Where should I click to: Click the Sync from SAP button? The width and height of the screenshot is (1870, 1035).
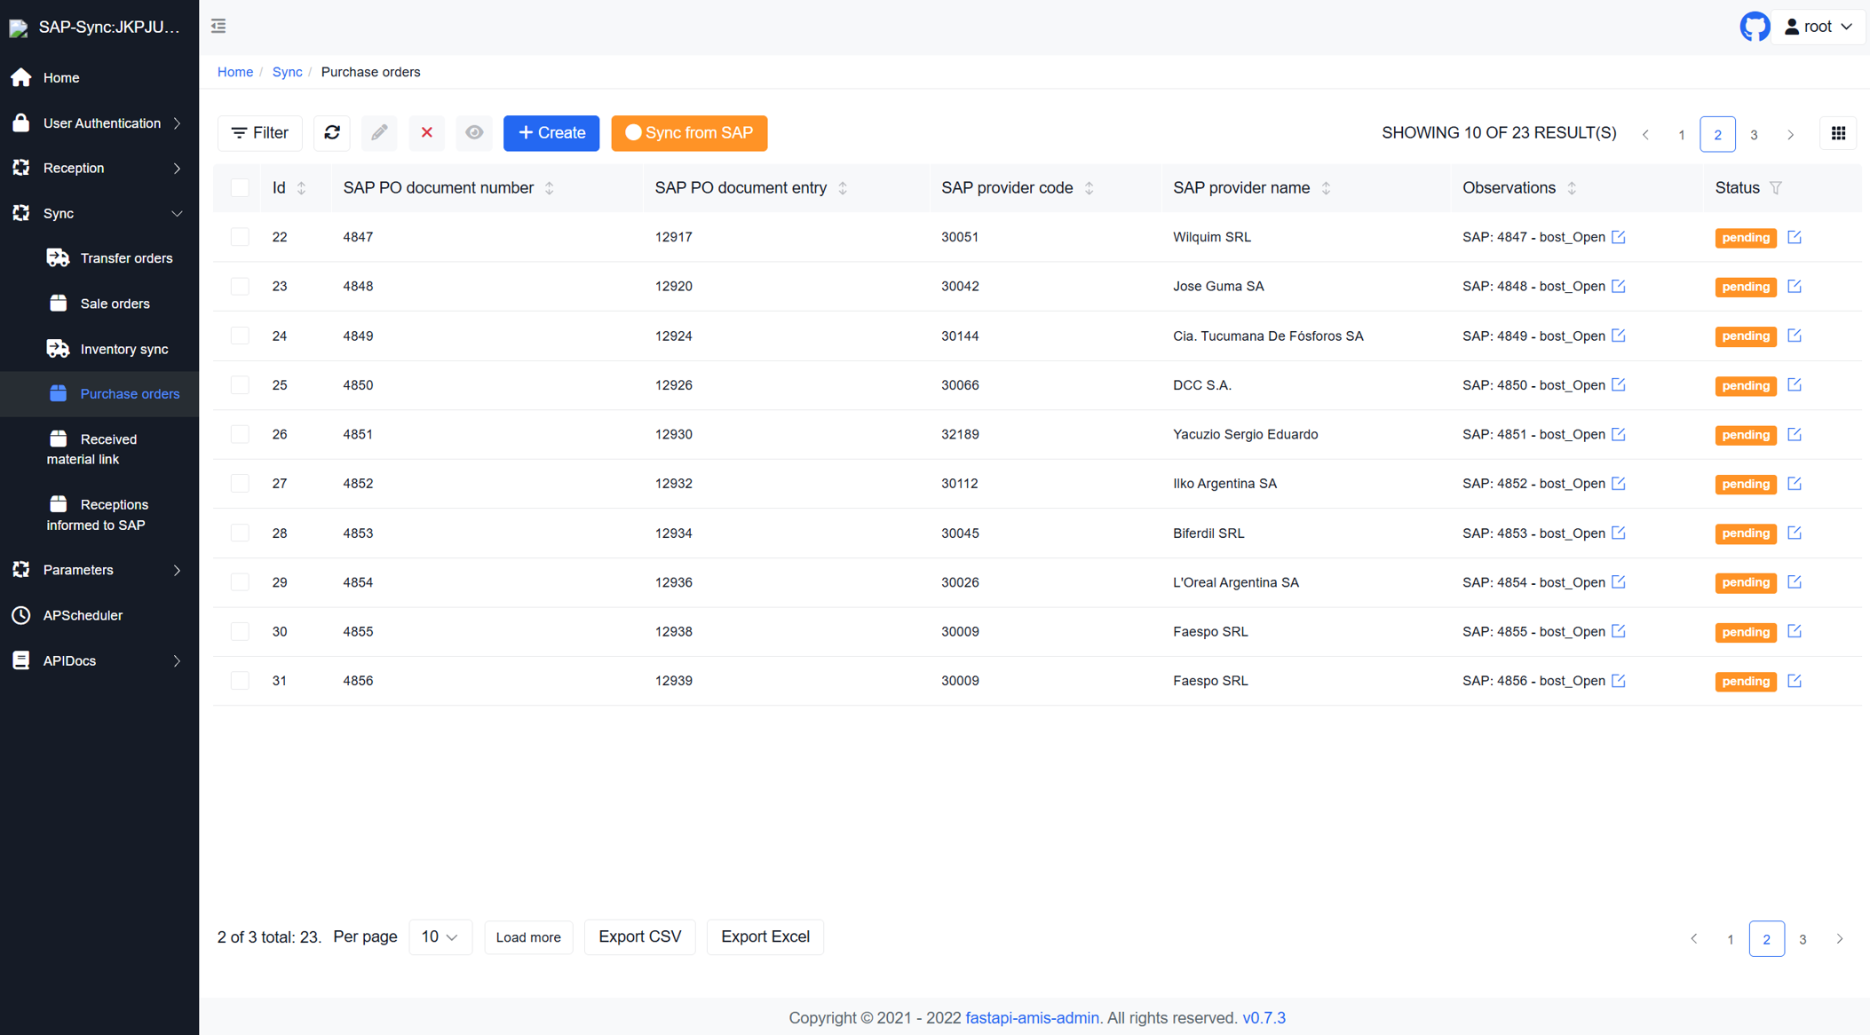click(689, 133)
